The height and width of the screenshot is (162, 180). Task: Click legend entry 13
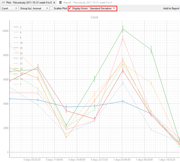tap(18, 79)
